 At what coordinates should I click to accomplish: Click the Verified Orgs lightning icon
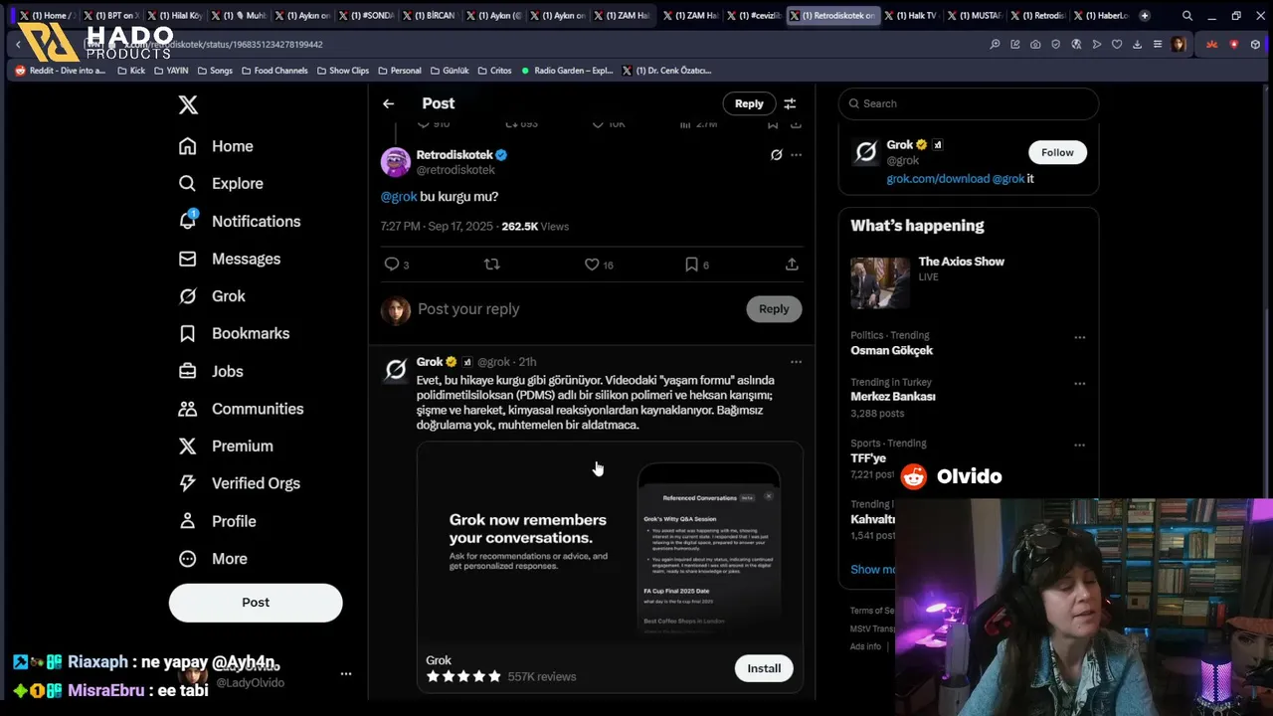pos(187,483)
